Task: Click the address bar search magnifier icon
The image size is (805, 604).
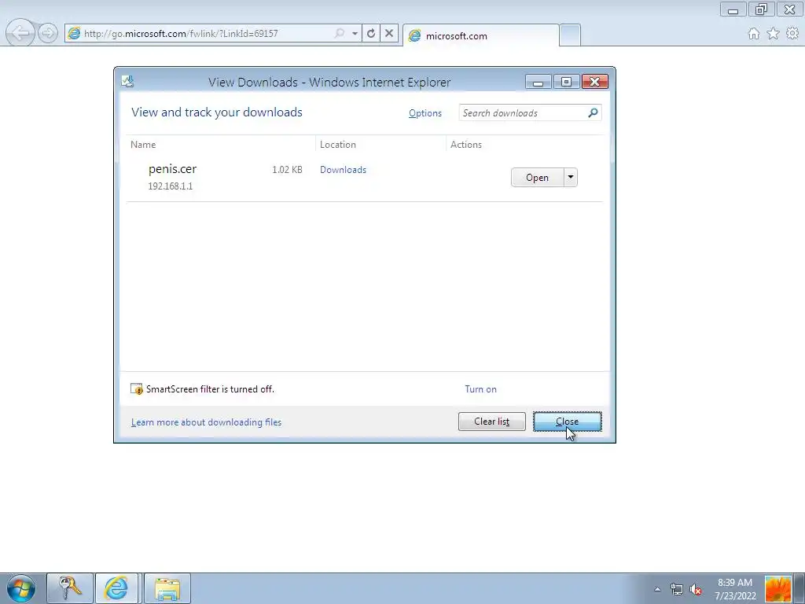Action: coord(340,33)
